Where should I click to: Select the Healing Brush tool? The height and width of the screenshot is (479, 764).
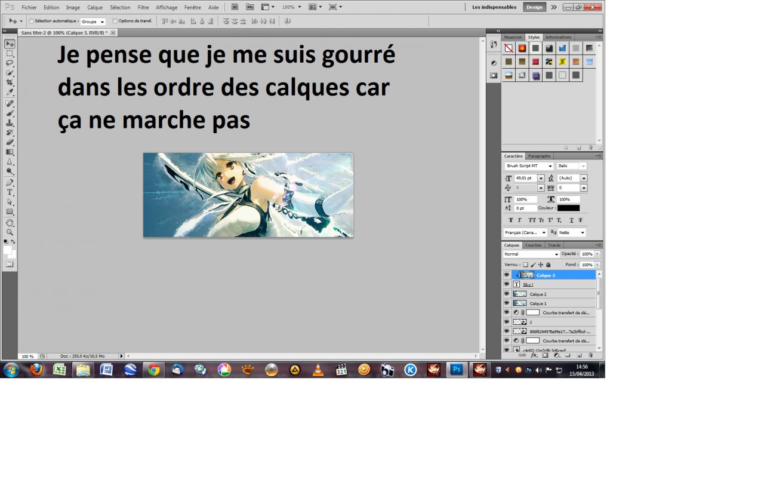pyautogui.click(x=10, y=103)
